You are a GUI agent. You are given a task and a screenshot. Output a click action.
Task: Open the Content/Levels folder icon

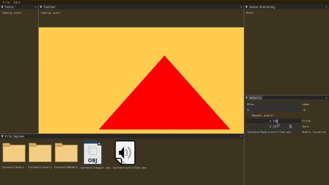(40, 153)
